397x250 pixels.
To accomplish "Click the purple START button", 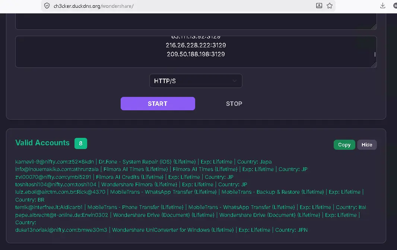I will pyautogui.click(x=158, y=104).
